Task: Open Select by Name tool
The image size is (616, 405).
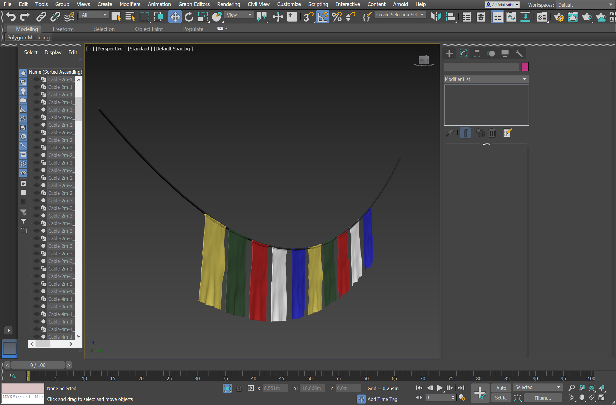Action: pyautogui.click(x=130, y=17)
